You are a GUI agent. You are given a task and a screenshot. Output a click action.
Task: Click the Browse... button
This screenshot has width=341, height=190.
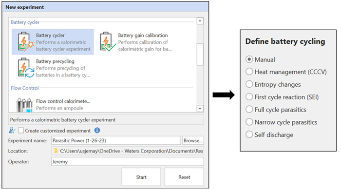tap(193, 140)
